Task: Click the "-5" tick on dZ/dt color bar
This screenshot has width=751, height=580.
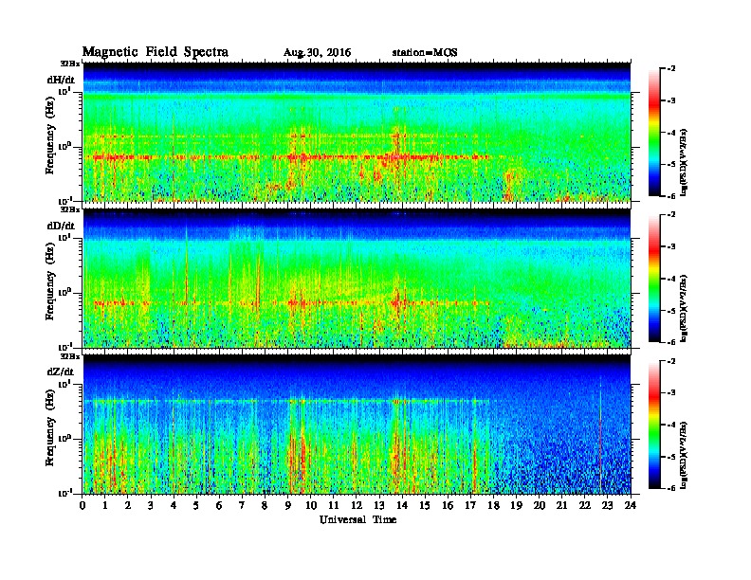Action: tap(671, 457)
